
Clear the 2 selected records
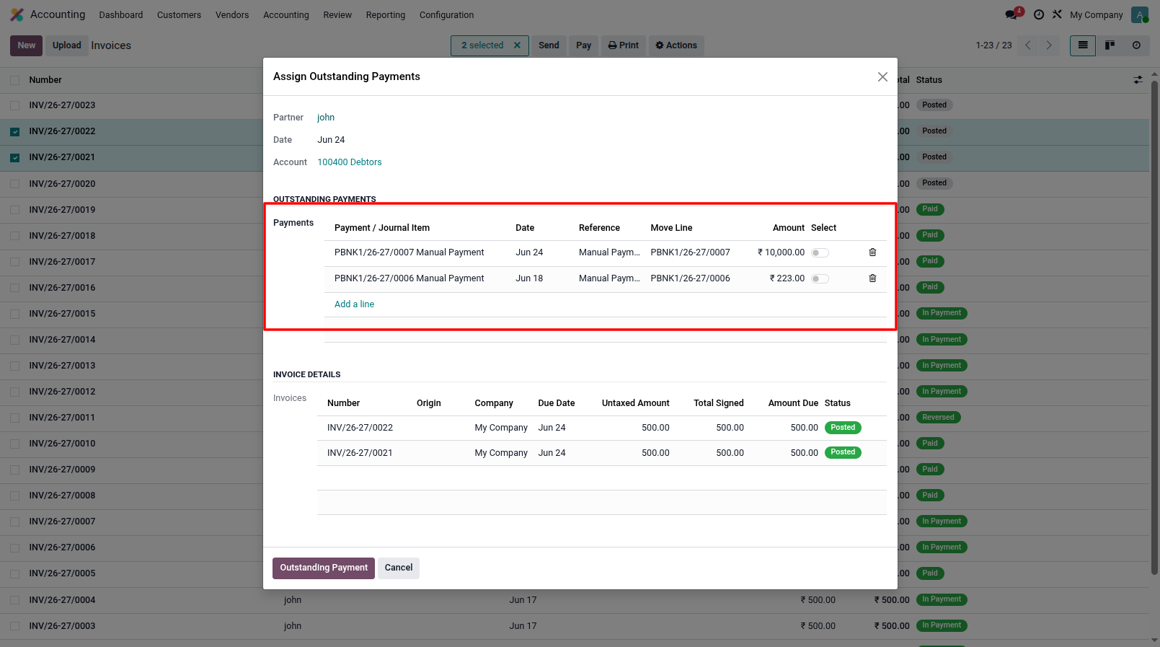point(517,45)
